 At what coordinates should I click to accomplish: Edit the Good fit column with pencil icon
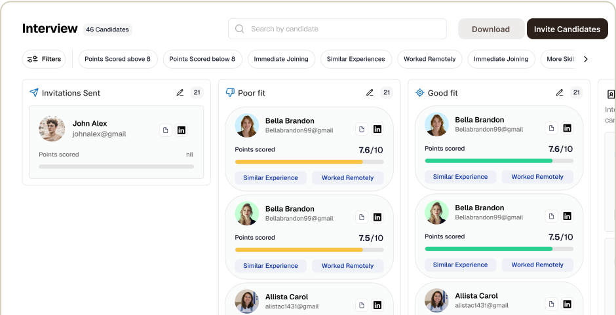(x=560, y=93)
